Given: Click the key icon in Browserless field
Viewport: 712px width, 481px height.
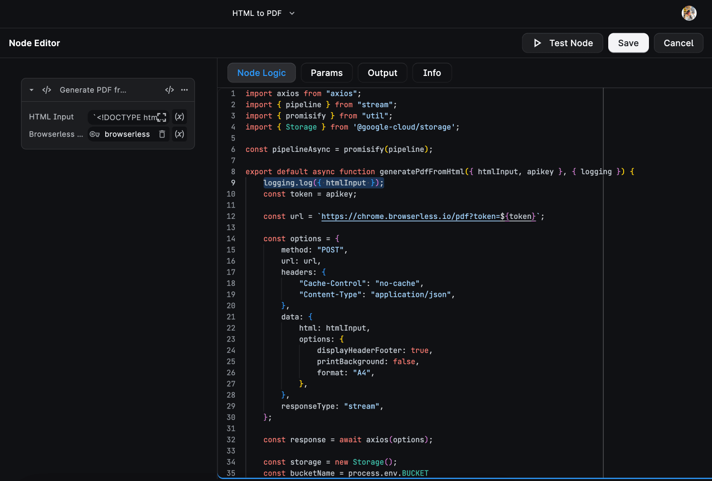Looking at the screenshot, I should 95,134.
